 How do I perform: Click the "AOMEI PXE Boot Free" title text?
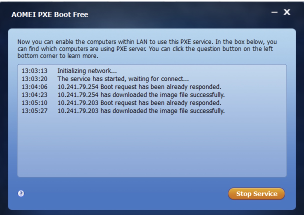coord(50,15)
